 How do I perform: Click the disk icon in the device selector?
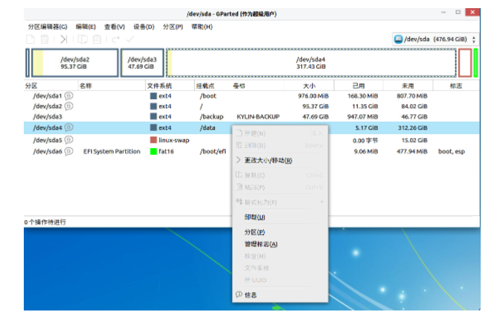398,39
